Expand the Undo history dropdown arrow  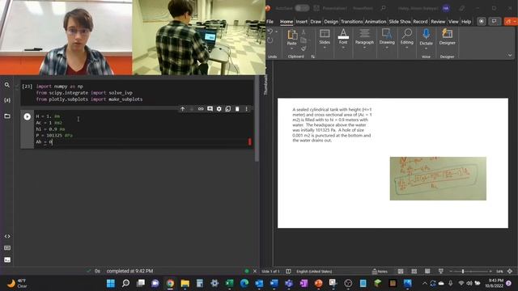pos(277,32)
